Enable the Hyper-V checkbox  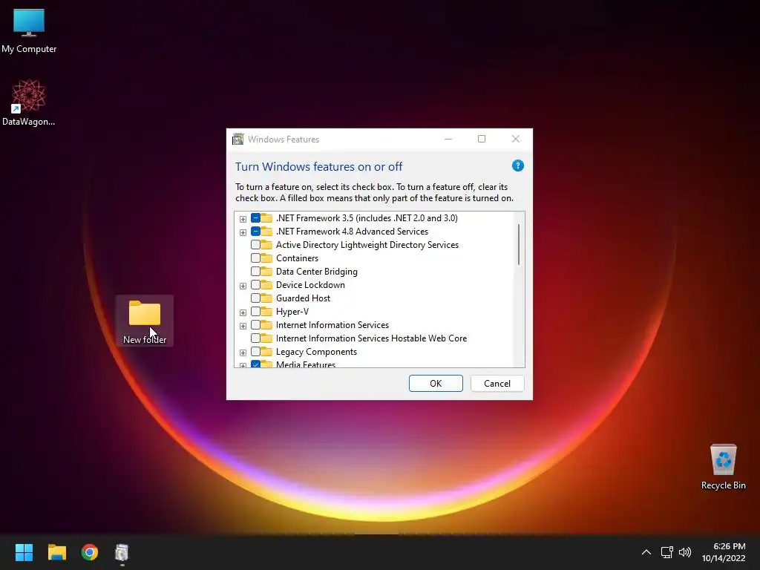click(x=255, y=311)
